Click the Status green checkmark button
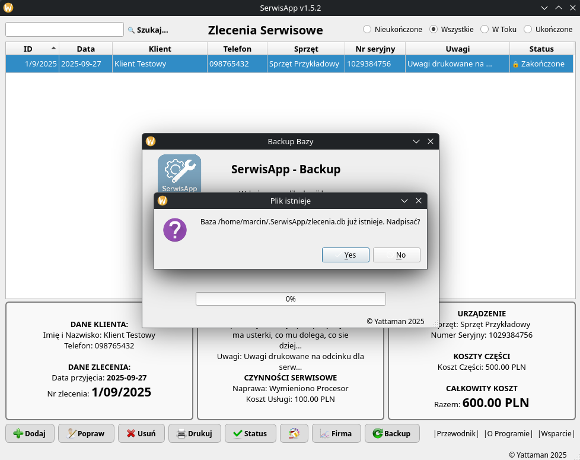 pos(250,433)
